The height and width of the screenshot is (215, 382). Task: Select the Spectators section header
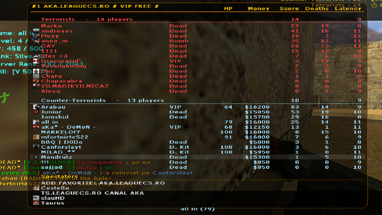click(x=60, y=176)
